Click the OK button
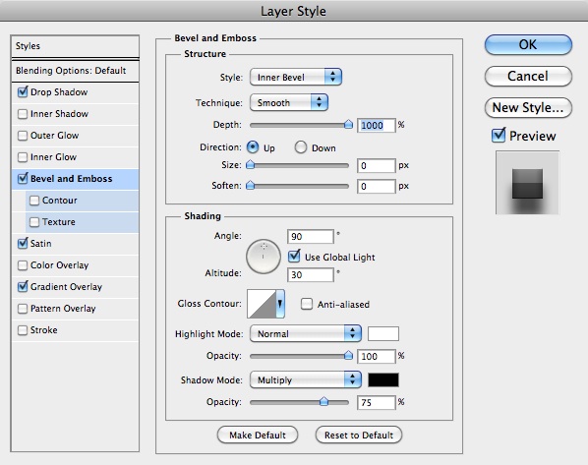Image resolution: width=588 pixels, height=465 pixels. [x=528, y=44]
